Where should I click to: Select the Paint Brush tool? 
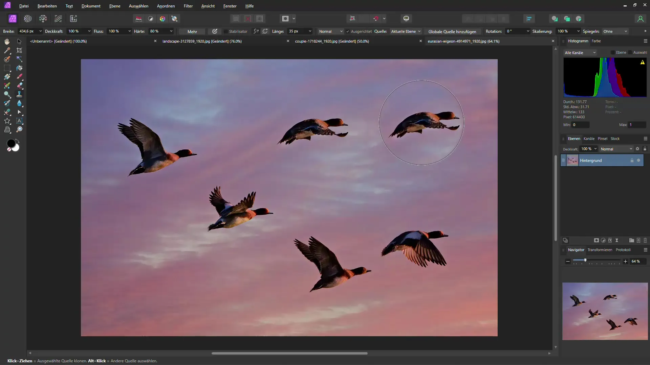point(19,77)
